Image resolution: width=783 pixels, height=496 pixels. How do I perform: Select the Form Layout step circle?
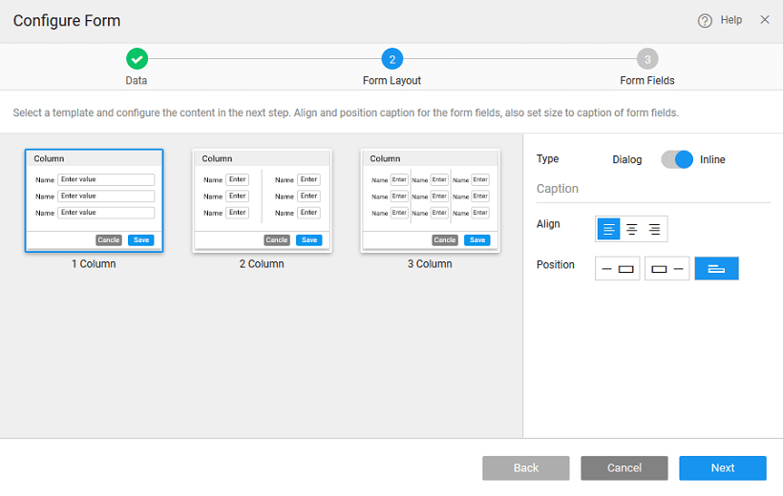[x=391, y=59]
